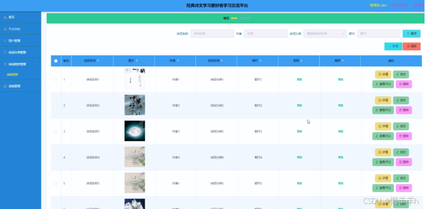Click 查看评论 for row 诗词名称4
The image size is (425, 209).
pyautogui.click(x=383, y=162)
